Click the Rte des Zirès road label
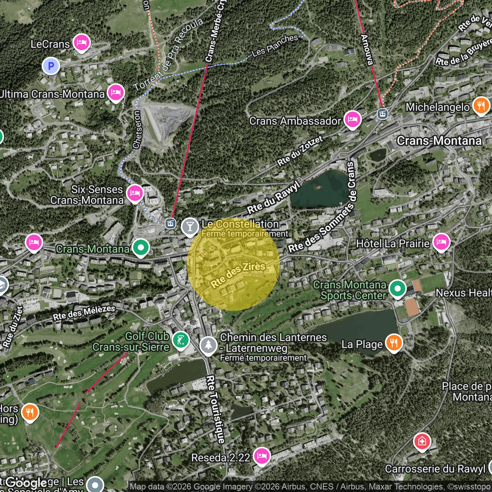Viewport: 492px width, 492px height. click(x=238, y=275)
